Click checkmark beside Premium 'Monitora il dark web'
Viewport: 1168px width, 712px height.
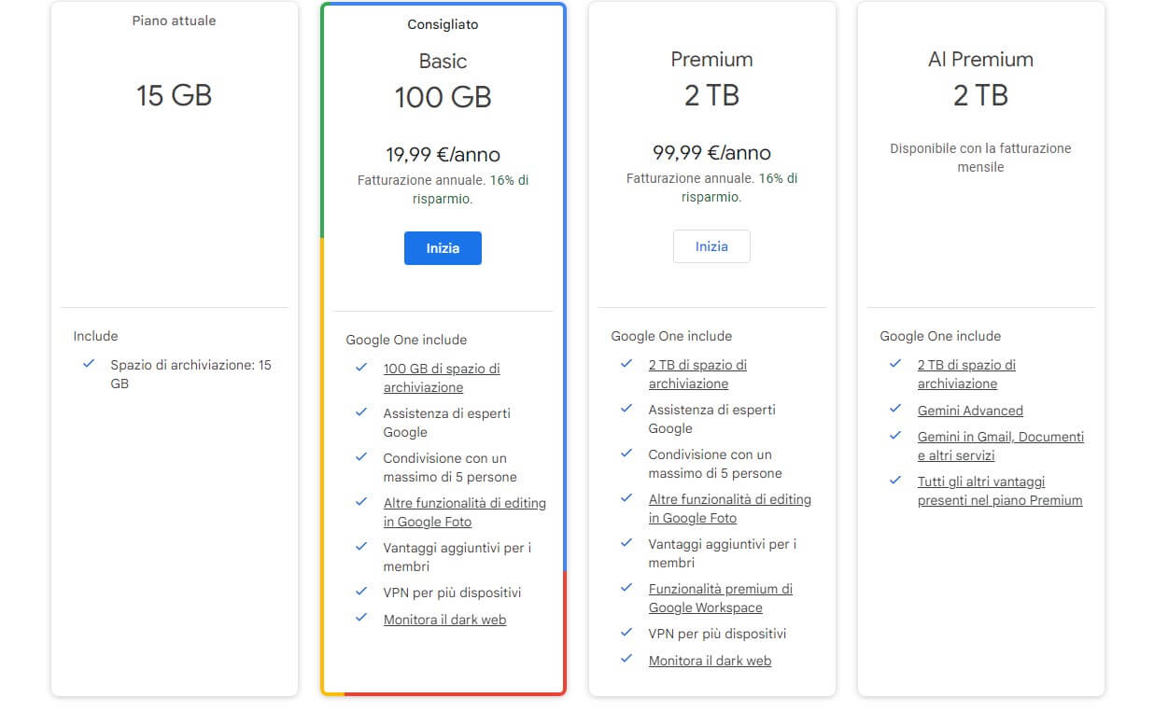click(626, 660)
